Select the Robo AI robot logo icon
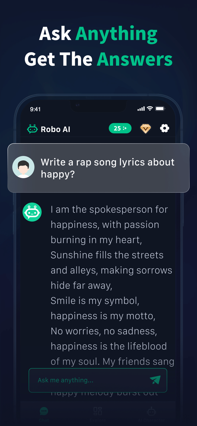197x426 pixels. click(32, 129)
